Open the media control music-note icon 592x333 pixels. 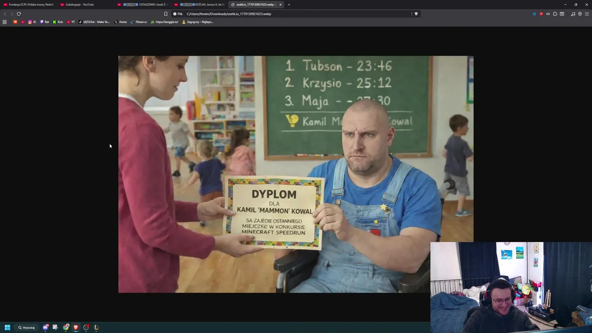point(573,14)
